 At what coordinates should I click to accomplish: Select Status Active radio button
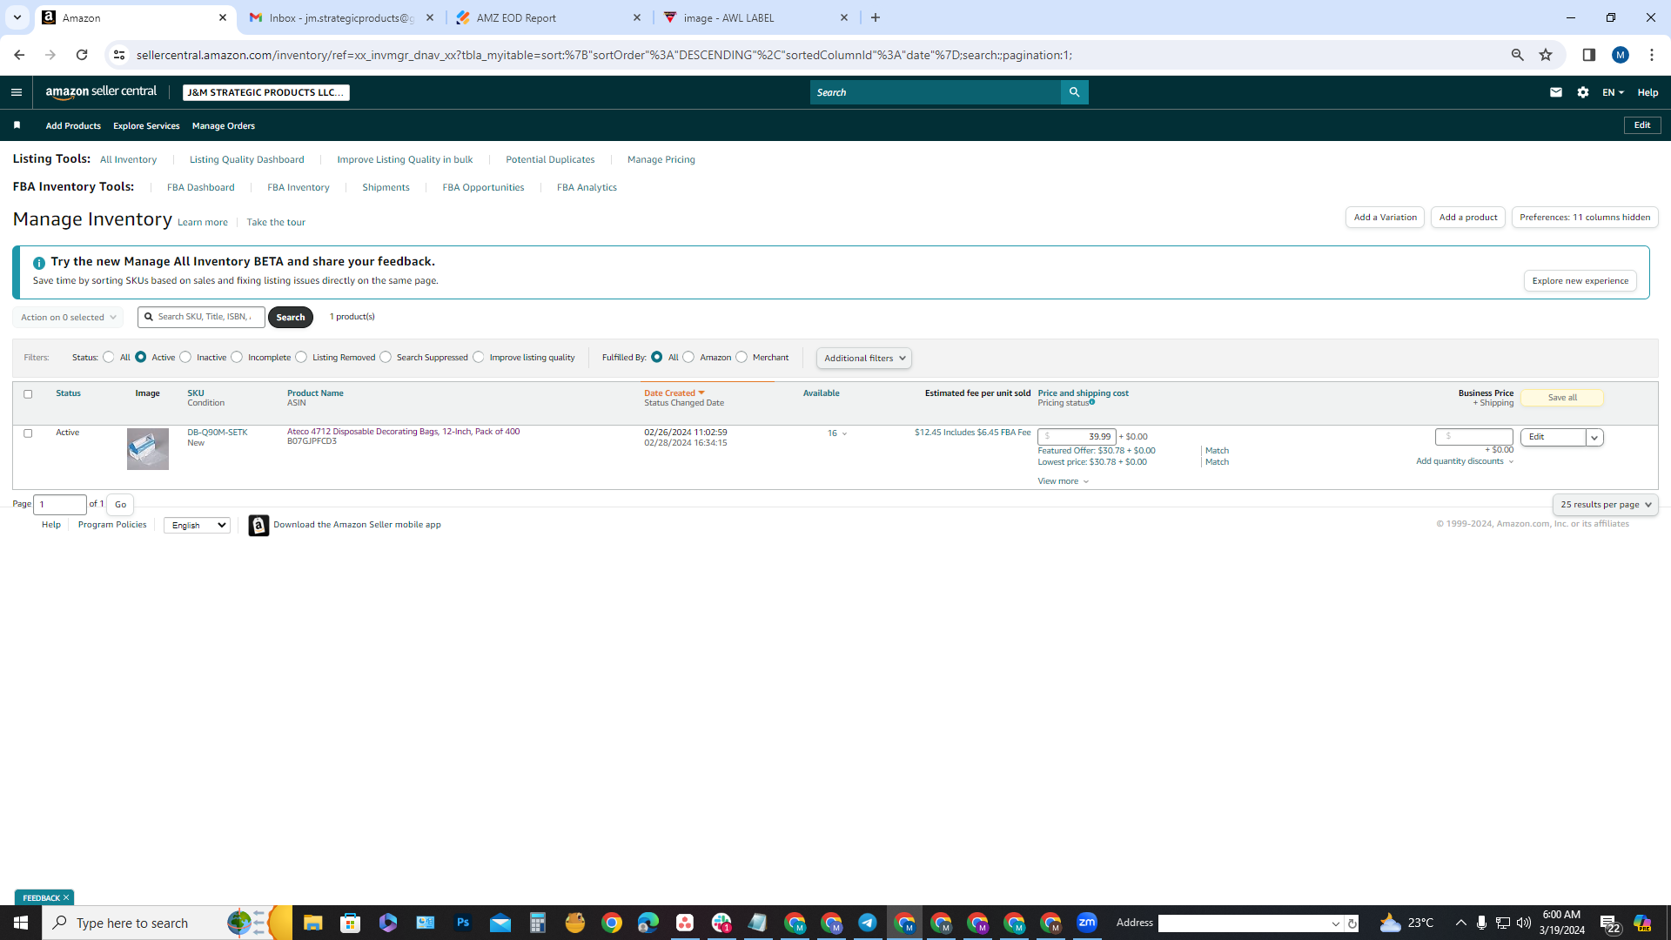pos(140,358)
